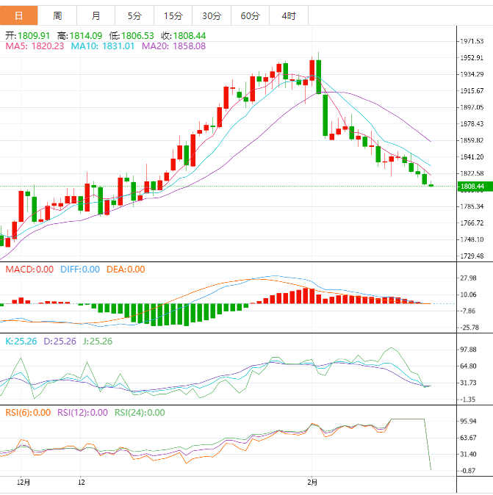Screen dimensions: 493x495
Task: Click the K:25.26 KDJ label
Action: coord(21,342)
